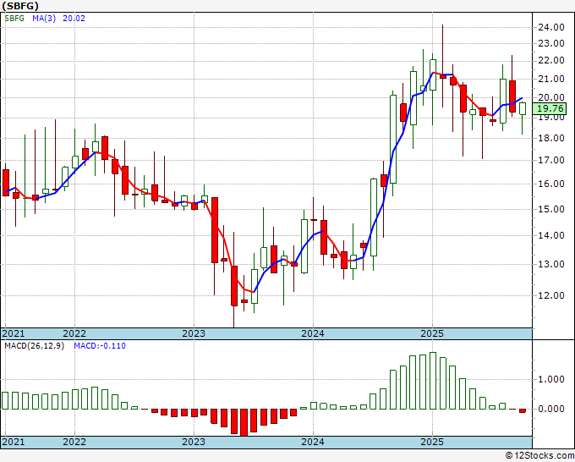
Task: Select 2024 on the price chart timeline
Action: point(313,333)
